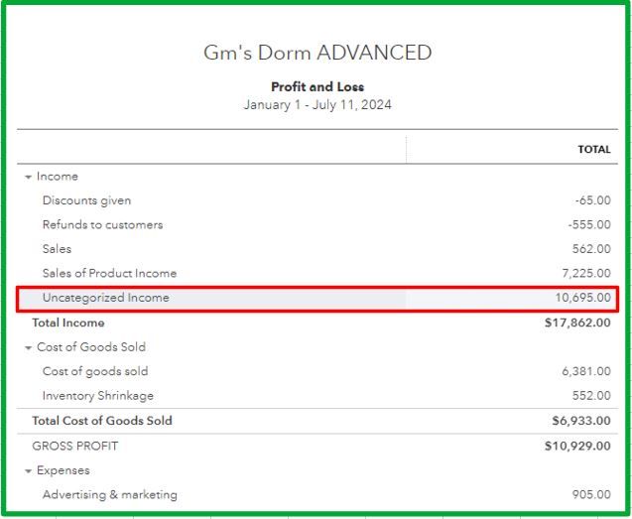This screenshot has height=519, width=632.
Task: Click the Inventory Shrinkage label
Action: tap(98, 396)
